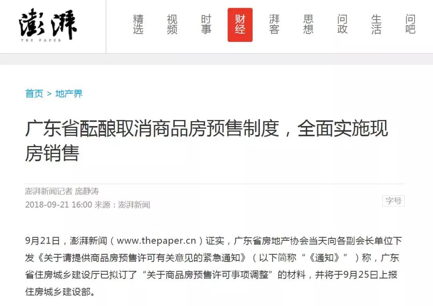
Task: Open the 地产界 breadcrumb link
Action: click(69, 94)
